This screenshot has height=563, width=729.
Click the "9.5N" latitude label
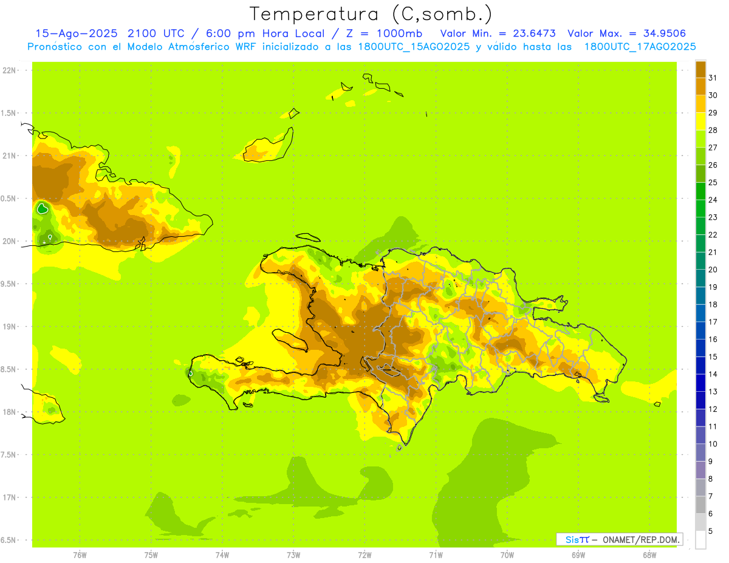pyautogui.click(x=9, y=284)
